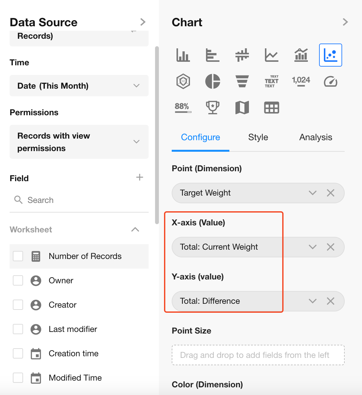Add a new field with plus button

(x=140, y=177)
